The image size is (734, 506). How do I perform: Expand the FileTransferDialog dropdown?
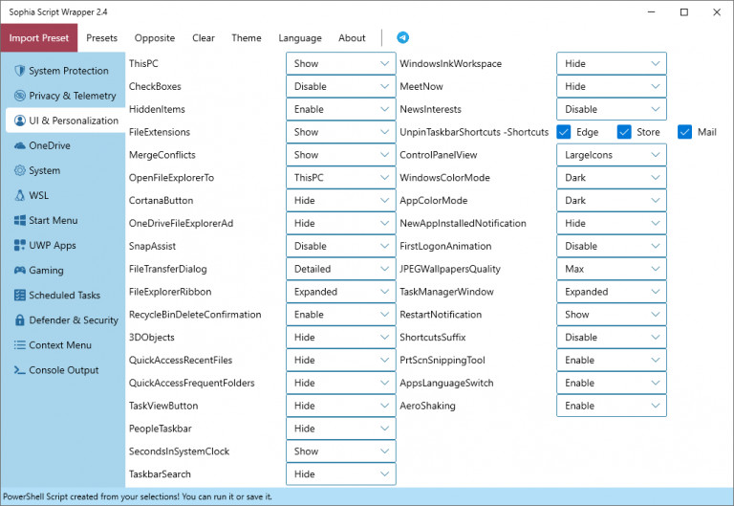click(341, 269)
